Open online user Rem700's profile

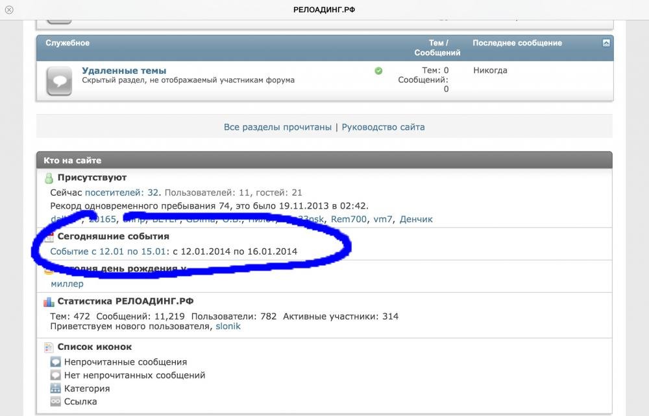pos(349,219)
